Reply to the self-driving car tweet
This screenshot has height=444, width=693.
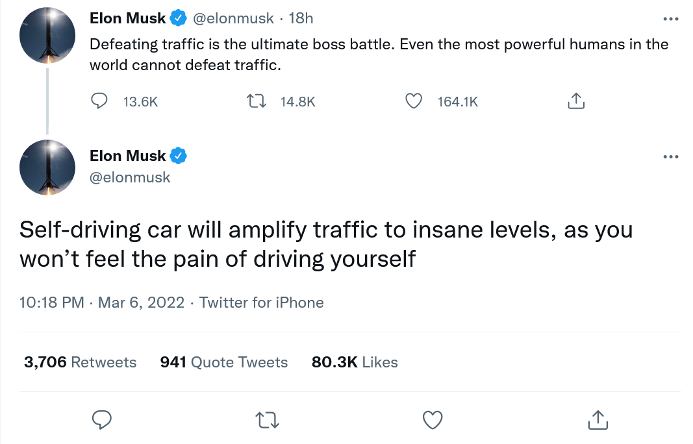coord(101,420)
